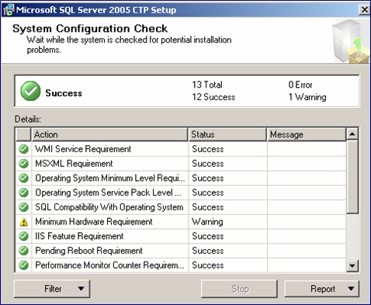Sort by the Status column header
This screenshot has width=371, height=305.
pyautogui.click(x=227, y=134)
